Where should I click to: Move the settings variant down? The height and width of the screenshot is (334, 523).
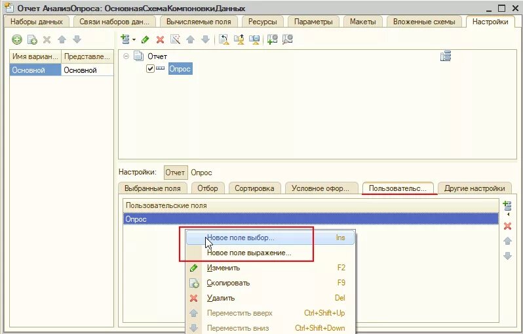[x=77, y=39]
